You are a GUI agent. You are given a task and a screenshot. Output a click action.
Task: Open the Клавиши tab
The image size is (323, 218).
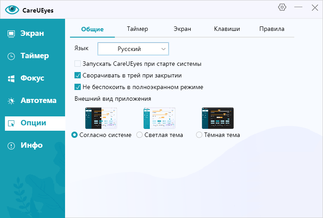coord(227,29)
